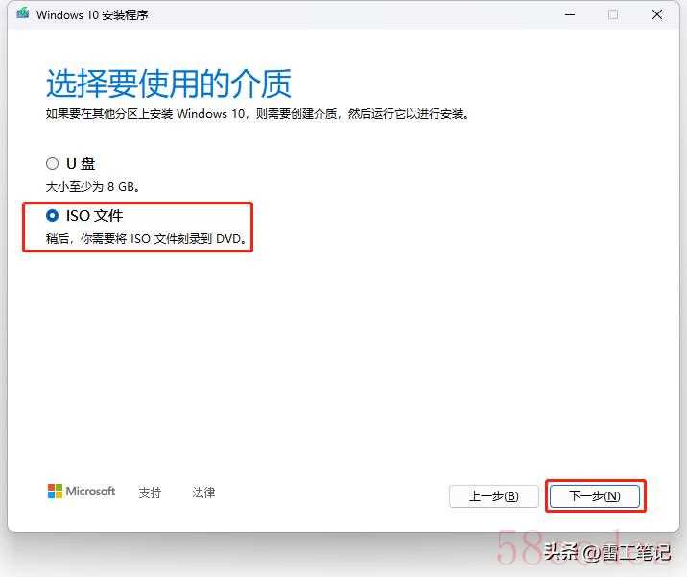Image resolution: width=687 pixels, height=577 pixels.
Task: Click the 头条 @雷工笔记 watermark
Action: point(607,552)
